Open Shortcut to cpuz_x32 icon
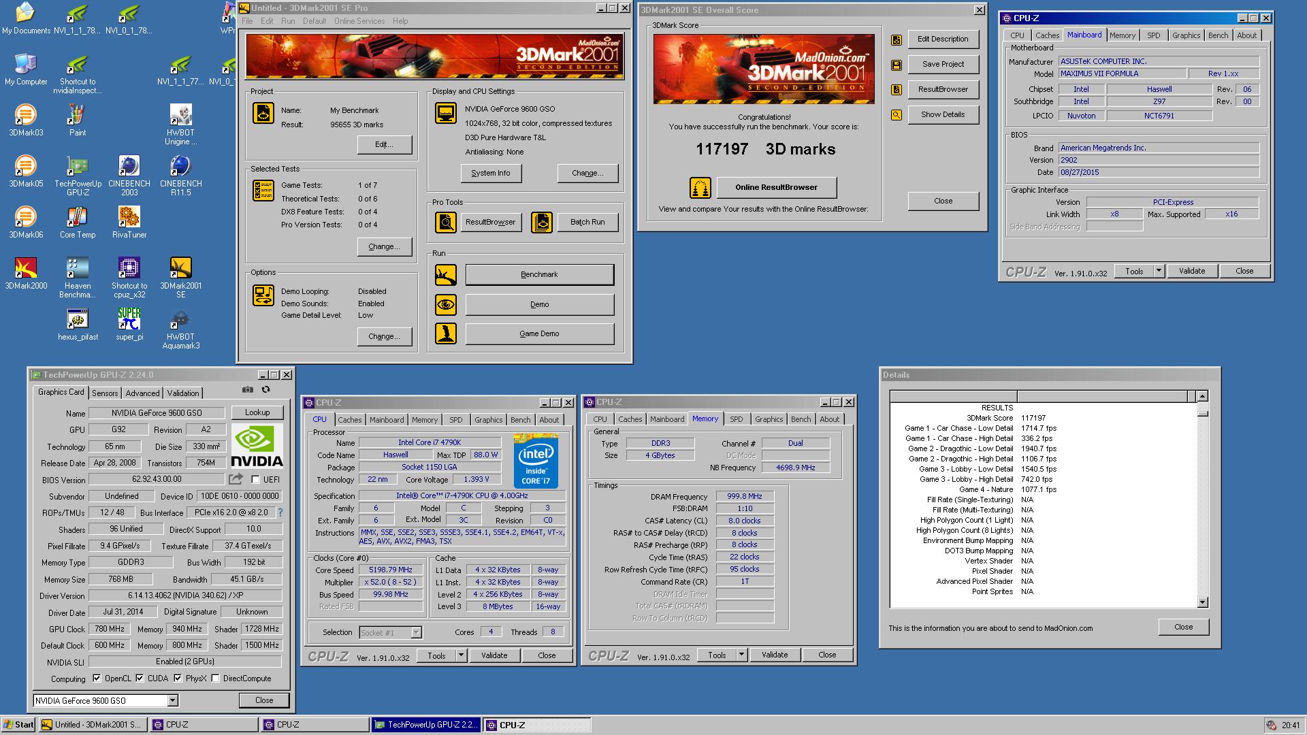1307x735 pixels. click(129, 278)
